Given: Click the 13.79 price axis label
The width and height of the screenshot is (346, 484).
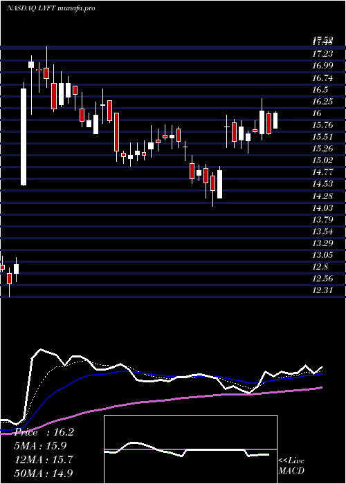Looking at the screenshot, I should click(322, 219).
